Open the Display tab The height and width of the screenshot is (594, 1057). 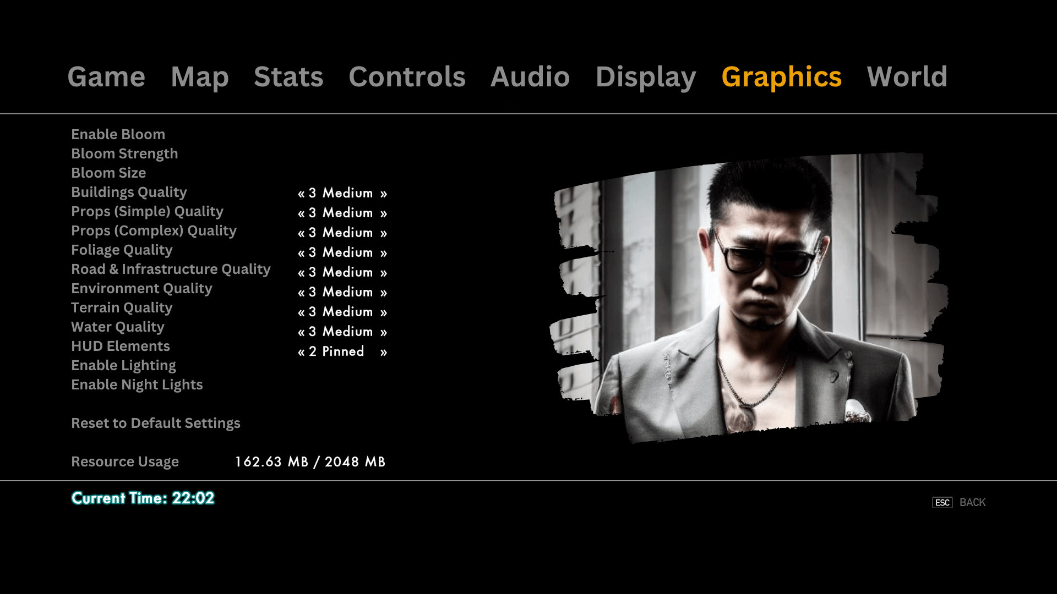[x=645, y=77]
